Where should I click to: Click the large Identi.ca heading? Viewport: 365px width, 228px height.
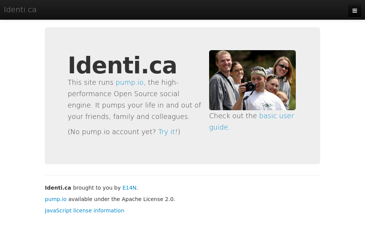tap(122, 66)
